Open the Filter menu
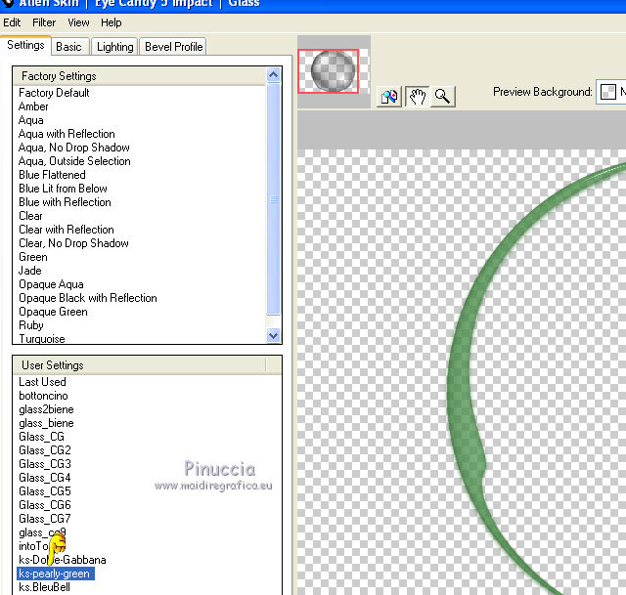This screenshot has width=626, height=595. click(x=44, y=22)
